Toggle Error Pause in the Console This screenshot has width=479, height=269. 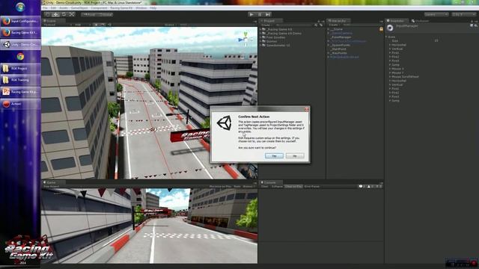tap(312, 186)
